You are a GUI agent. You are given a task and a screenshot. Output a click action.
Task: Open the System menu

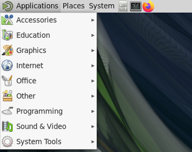(102, 6)
